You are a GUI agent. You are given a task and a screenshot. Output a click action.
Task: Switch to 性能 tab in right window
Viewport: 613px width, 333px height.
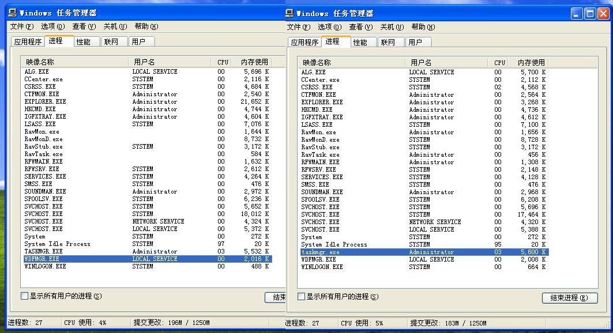point(363,42)
